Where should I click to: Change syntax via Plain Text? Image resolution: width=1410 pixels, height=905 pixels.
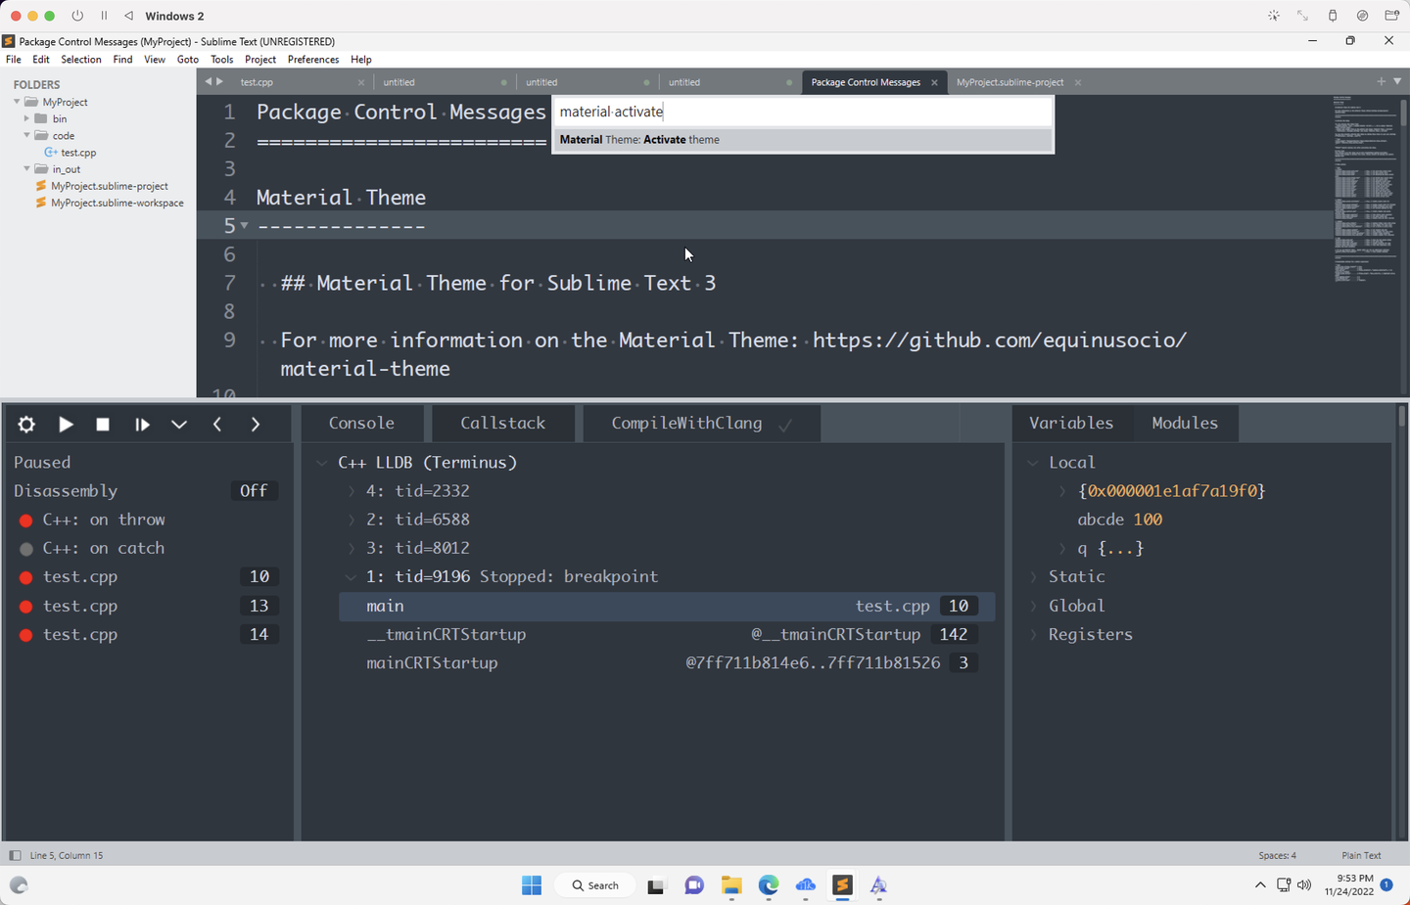(1361, 855)
